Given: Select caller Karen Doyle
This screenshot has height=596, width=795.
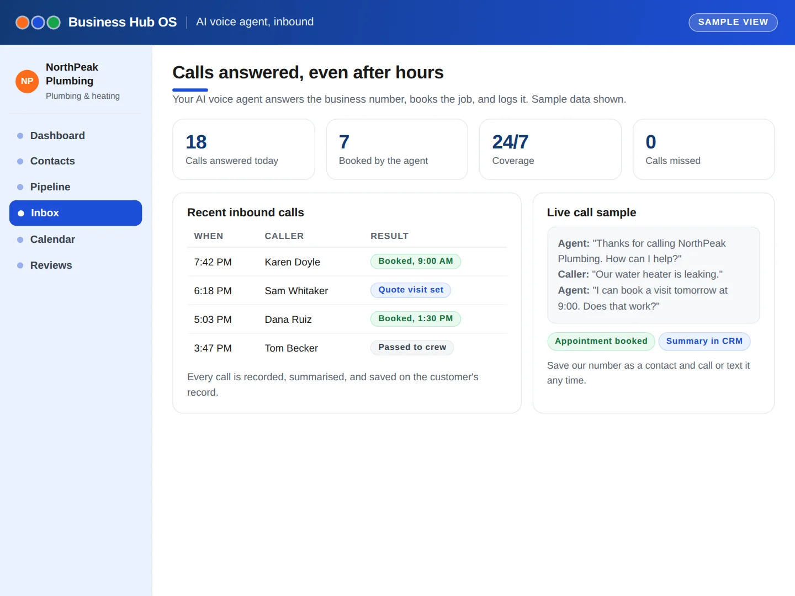Looking at the screenshot, I should coord(293,262).
